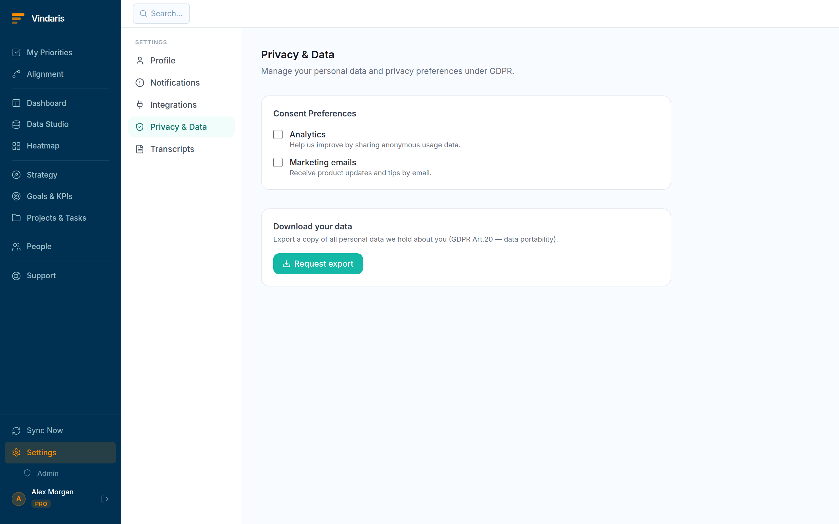
Task: Click the Download your data heading
Action: point(312,226)
